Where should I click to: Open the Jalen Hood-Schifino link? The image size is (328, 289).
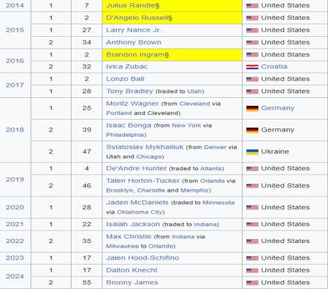142,257
